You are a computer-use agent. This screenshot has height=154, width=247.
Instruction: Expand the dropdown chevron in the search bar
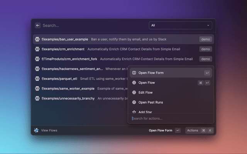tap(208, 25)
